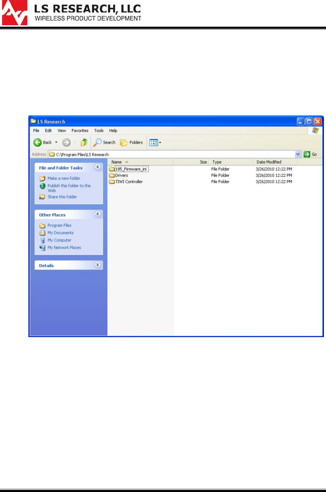
Task: Click the address bar path field
Action: click(x=172, y=154)
